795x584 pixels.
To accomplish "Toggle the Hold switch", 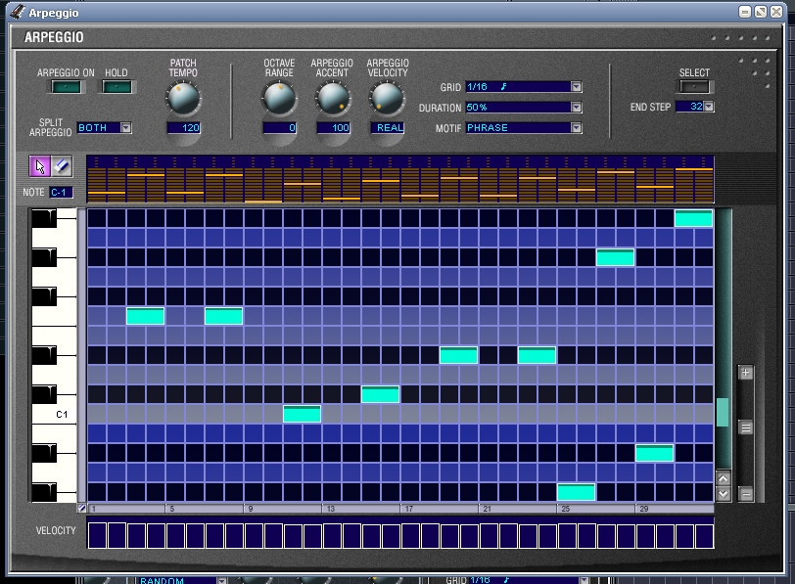I will [x=117, y=87].
